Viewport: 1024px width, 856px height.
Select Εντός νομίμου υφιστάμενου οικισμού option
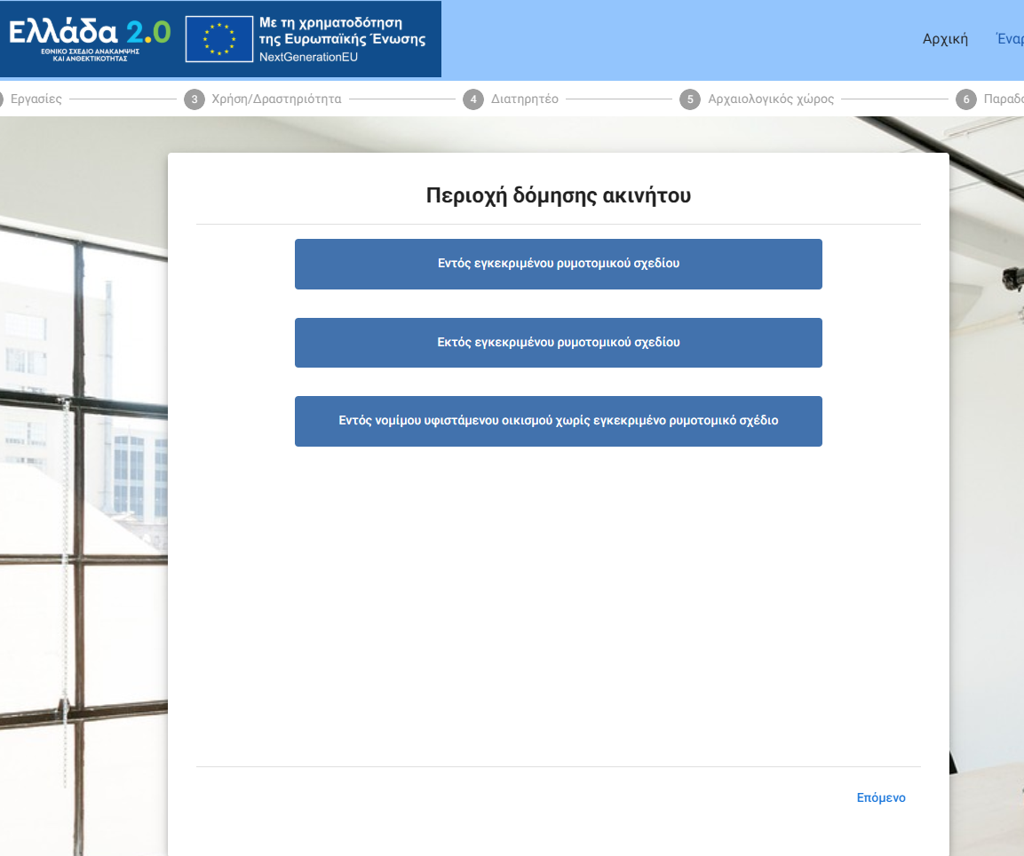tap(558, 421)
